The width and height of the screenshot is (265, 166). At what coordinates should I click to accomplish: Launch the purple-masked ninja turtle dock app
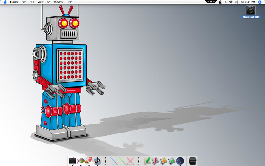click(x=81, y=161)
